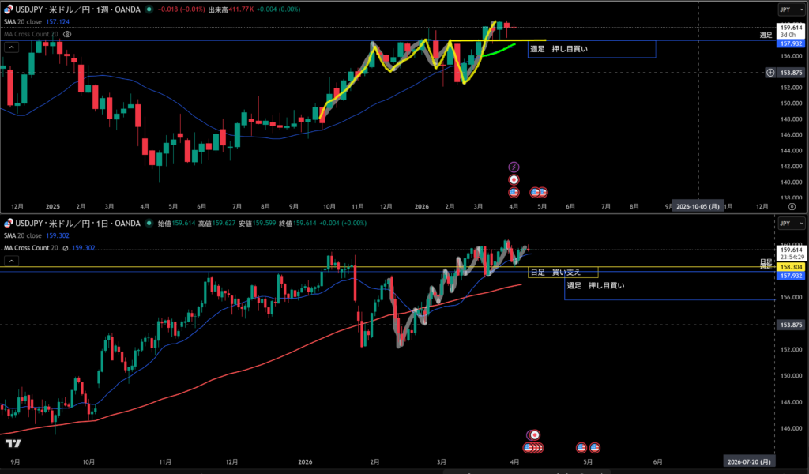Click the plus icon beside 153.875 price
This screenshot has width=809, height=474.
pos(770,73)
